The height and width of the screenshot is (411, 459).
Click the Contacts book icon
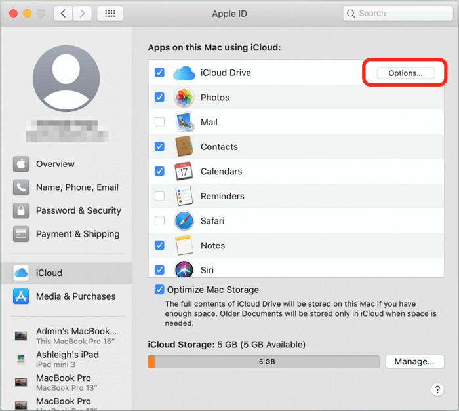pyautogui.click(x=184, y=147)
